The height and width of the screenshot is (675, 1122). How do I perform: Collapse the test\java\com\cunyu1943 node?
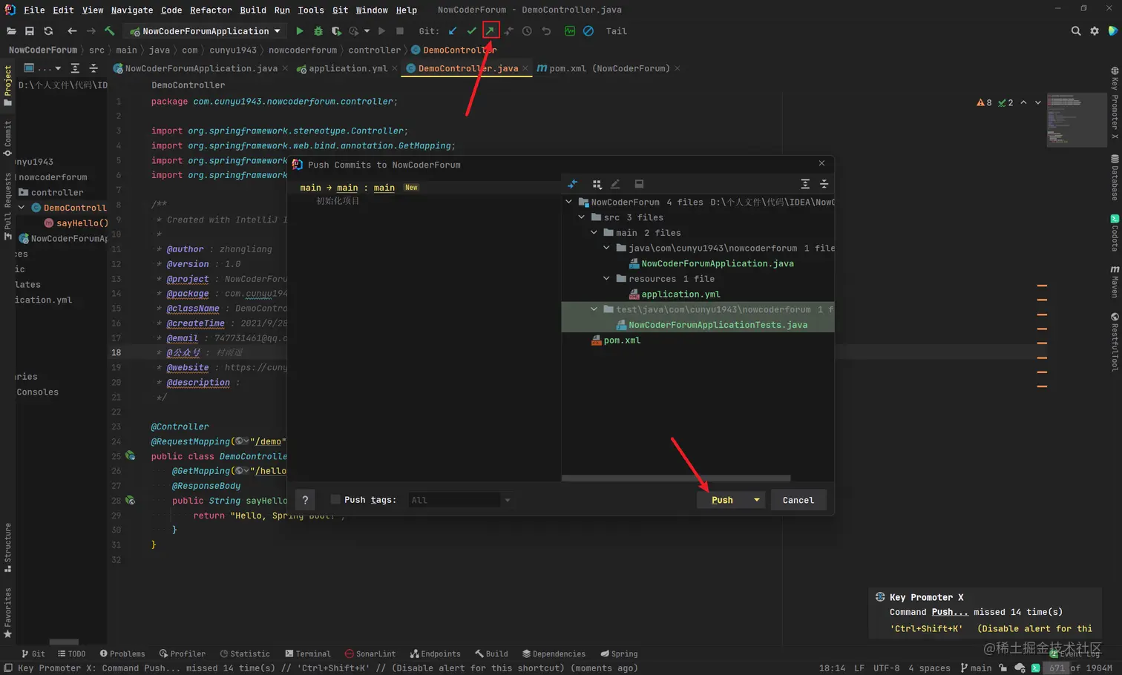click(x=594, y=309)
